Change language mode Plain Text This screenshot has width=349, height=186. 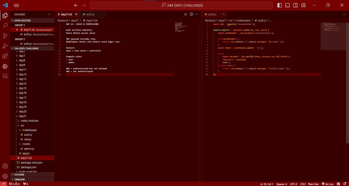313,184
